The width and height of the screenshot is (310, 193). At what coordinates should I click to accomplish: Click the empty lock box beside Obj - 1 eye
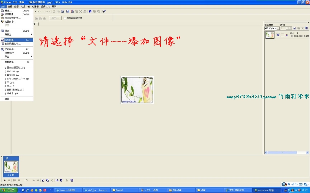click(x=282, y=35)
